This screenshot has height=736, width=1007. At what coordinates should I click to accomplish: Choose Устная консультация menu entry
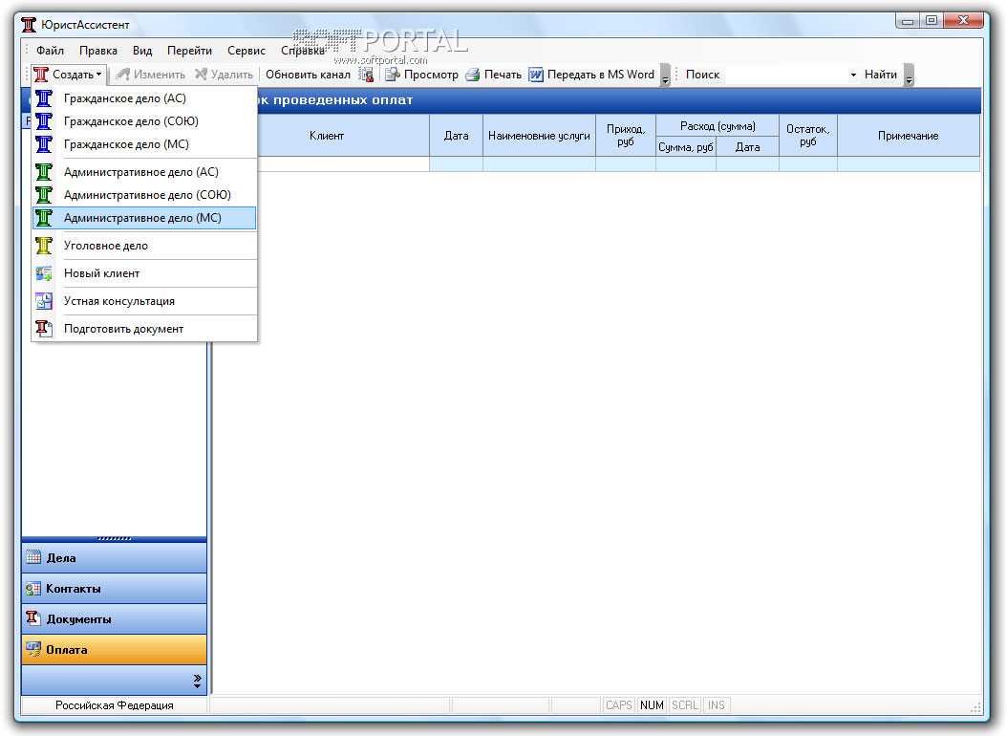point(144,301)
